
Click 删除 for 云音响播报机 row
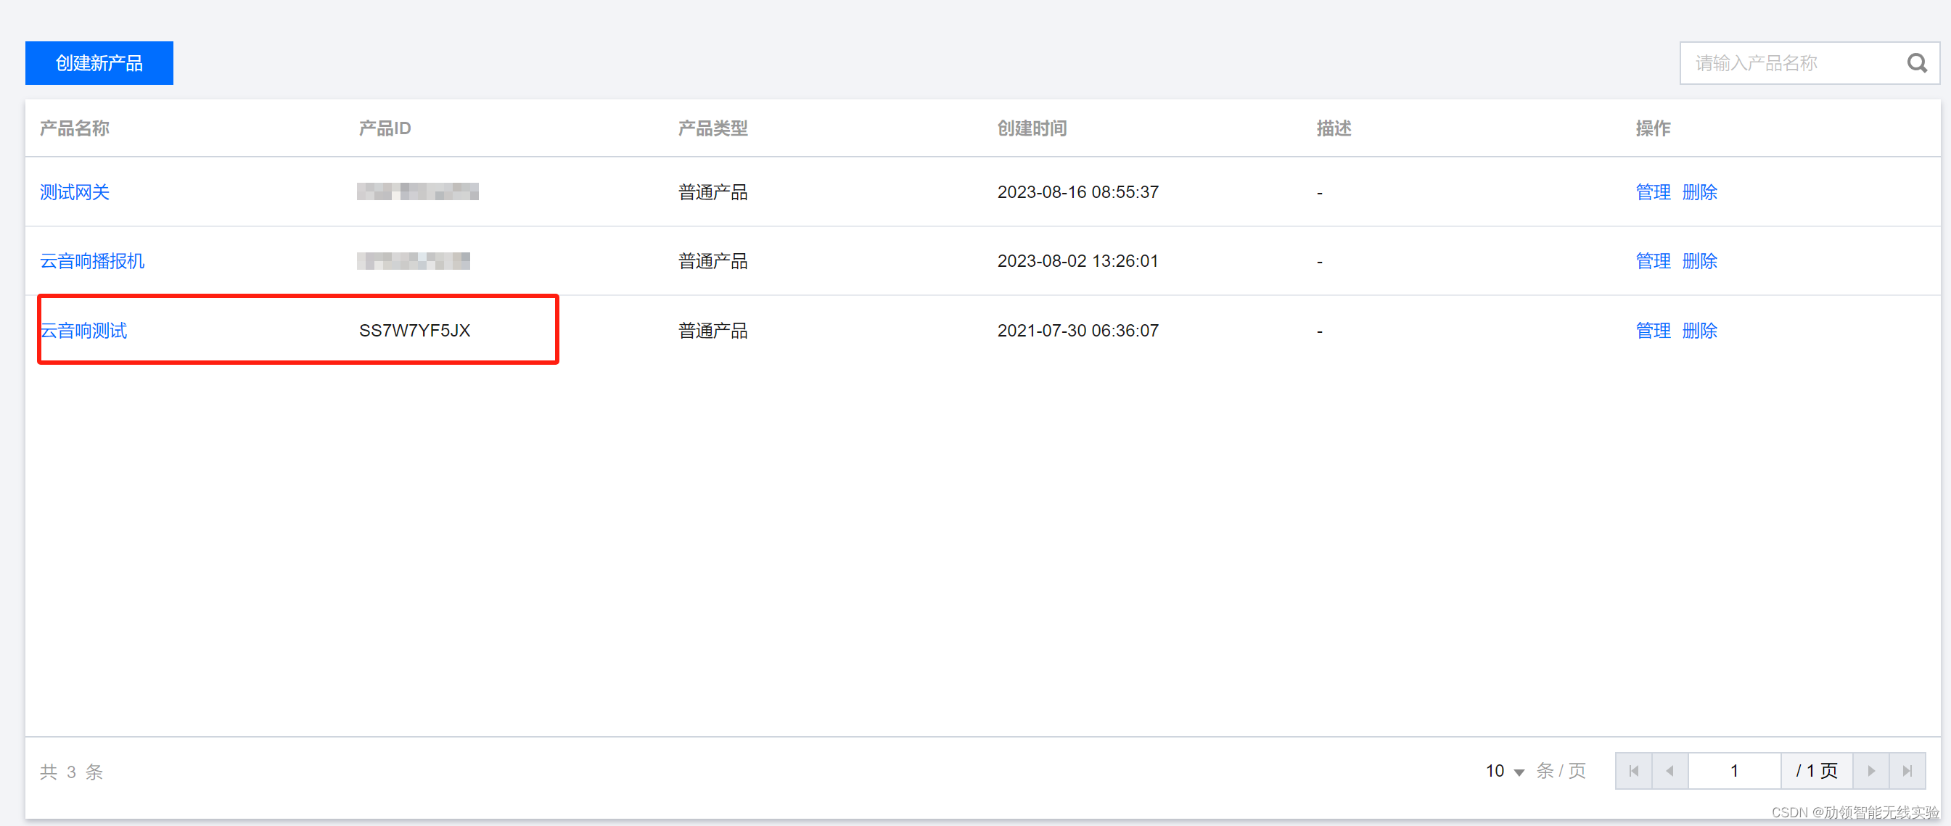1699,261
